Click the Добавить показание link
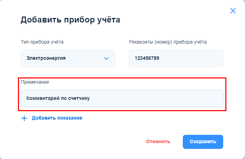The height and width of the screenshot is (159, 245). (x=57, y=118)
